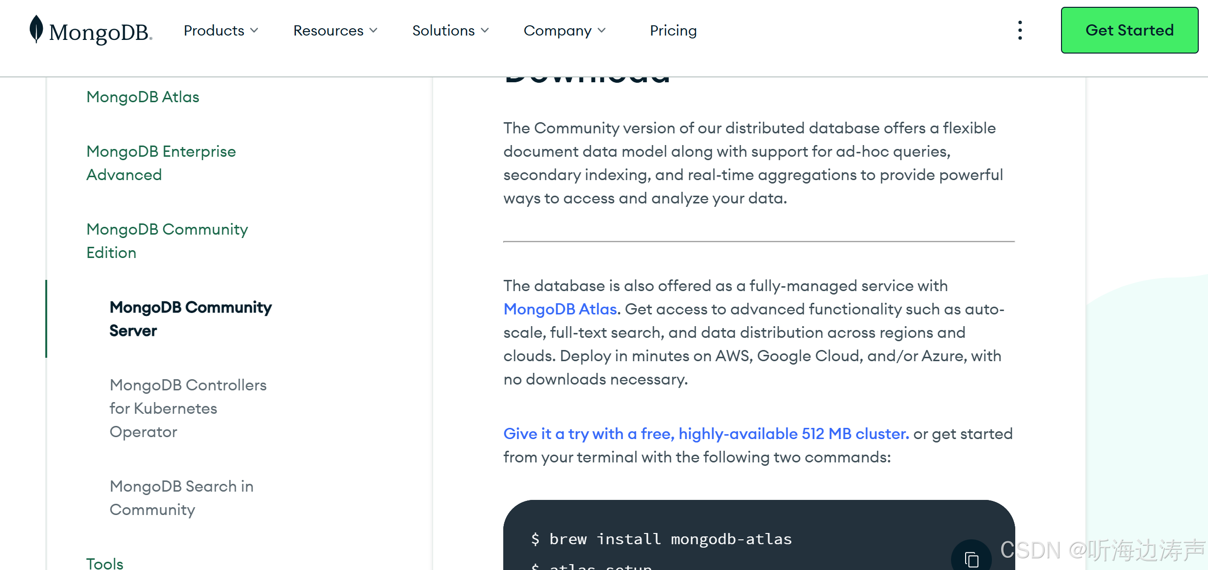
Task: Open the Tools section in the sidebar
Action: [x=105, y=563]
